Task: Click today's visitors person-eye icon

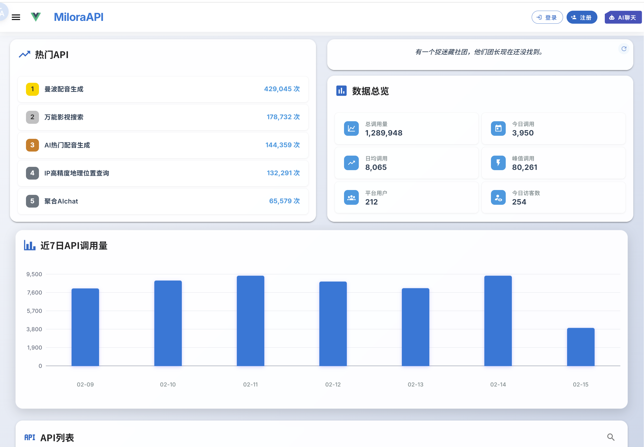Action: click(x=498, y=198)
